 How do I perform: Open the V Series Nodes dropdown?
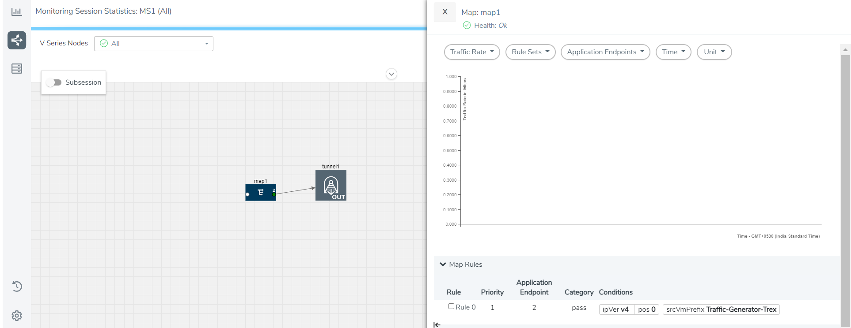(153, 44)
